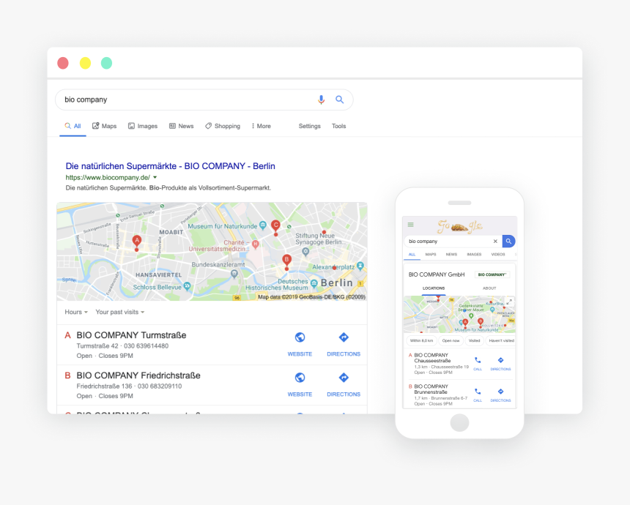The height and width of the screenshot is (505, 630).
Task: Click Museum für Naturkunde marker on desktop map
Action: click(x=263, y=225)
